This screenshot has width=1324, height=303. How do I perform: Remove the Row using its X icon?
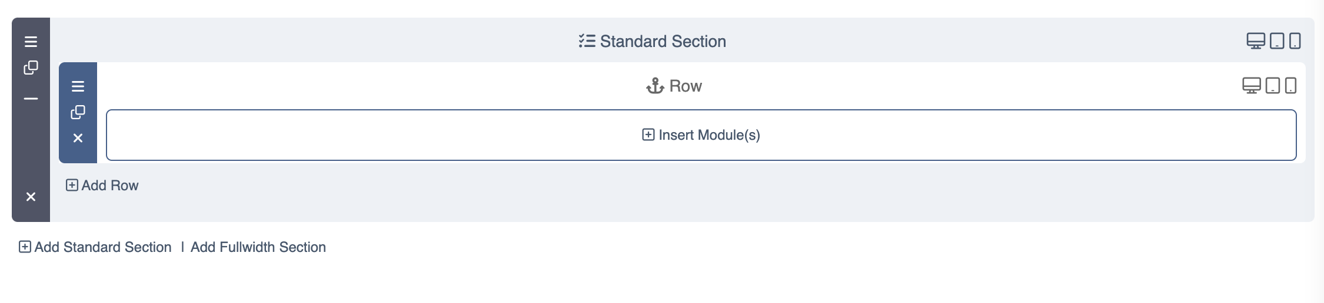tap(78, 138)
